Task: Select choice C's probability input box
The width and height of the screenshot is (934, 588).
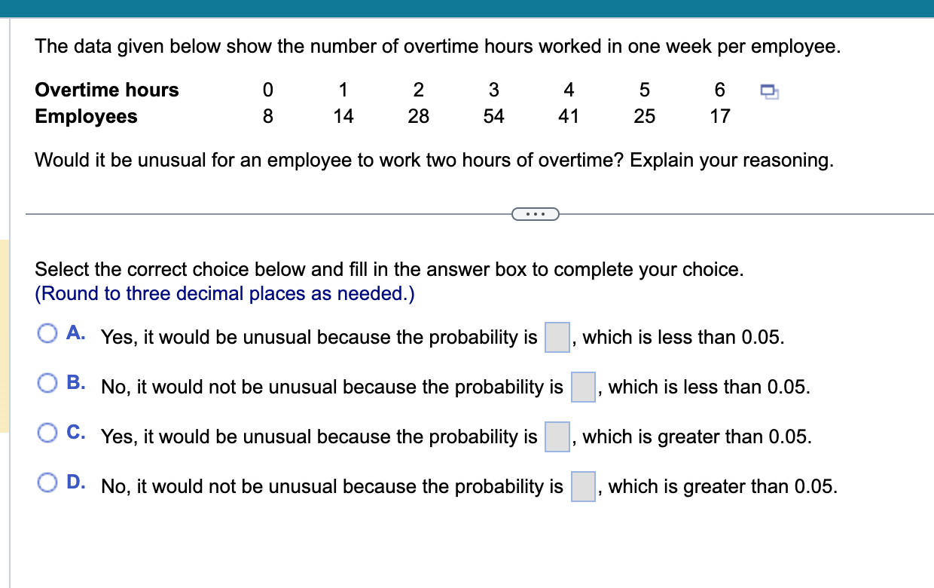Action: click(x=556, y=436)
